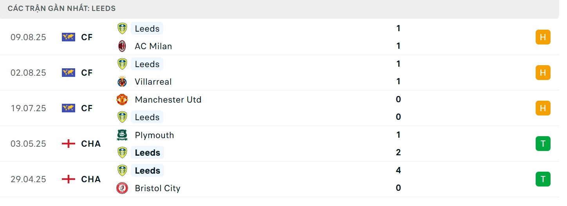Click the Plymouth club crest
The image size is (567, 206).
click(122, 135)
